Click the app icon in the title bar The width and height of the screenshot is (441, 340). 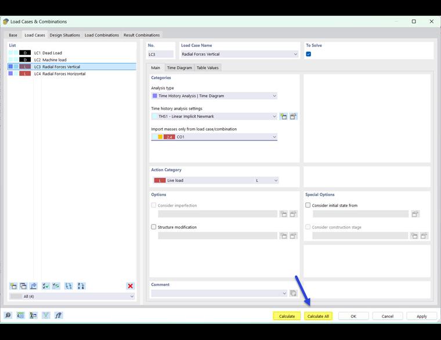(x=6, y=21)
